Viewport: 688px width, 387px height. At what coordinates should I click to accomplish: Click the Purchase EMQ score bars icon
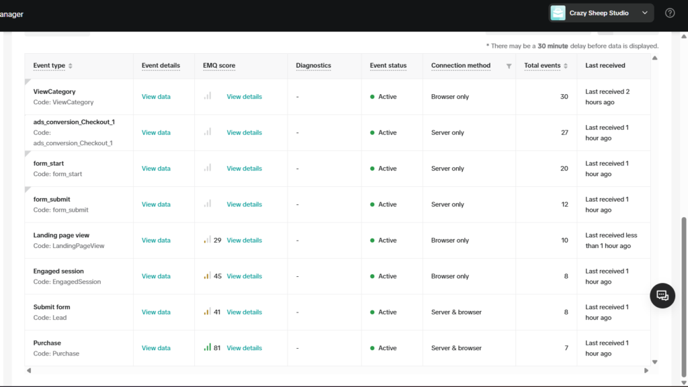(208, 348)
